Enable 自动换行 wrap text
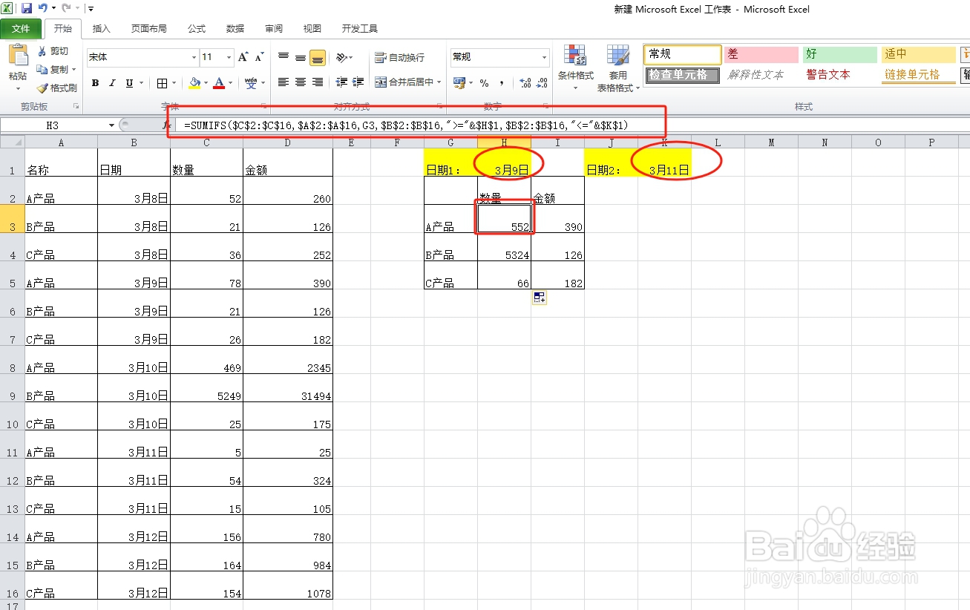 (x=400, y=57)
